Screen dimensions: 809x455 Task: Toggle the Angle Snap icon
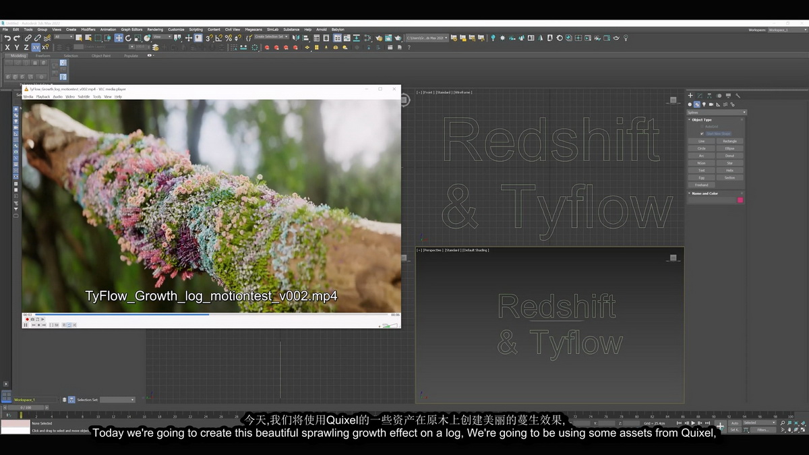pos(218,38)
